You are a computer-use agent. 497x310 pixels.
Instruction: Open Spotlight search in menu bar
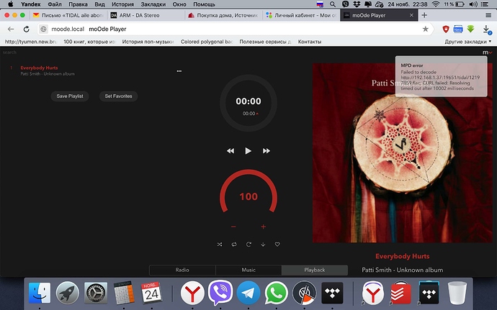[x=333, y=4]
